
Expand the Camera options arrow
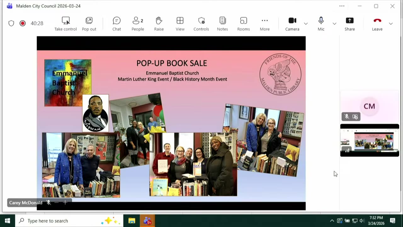306,24
